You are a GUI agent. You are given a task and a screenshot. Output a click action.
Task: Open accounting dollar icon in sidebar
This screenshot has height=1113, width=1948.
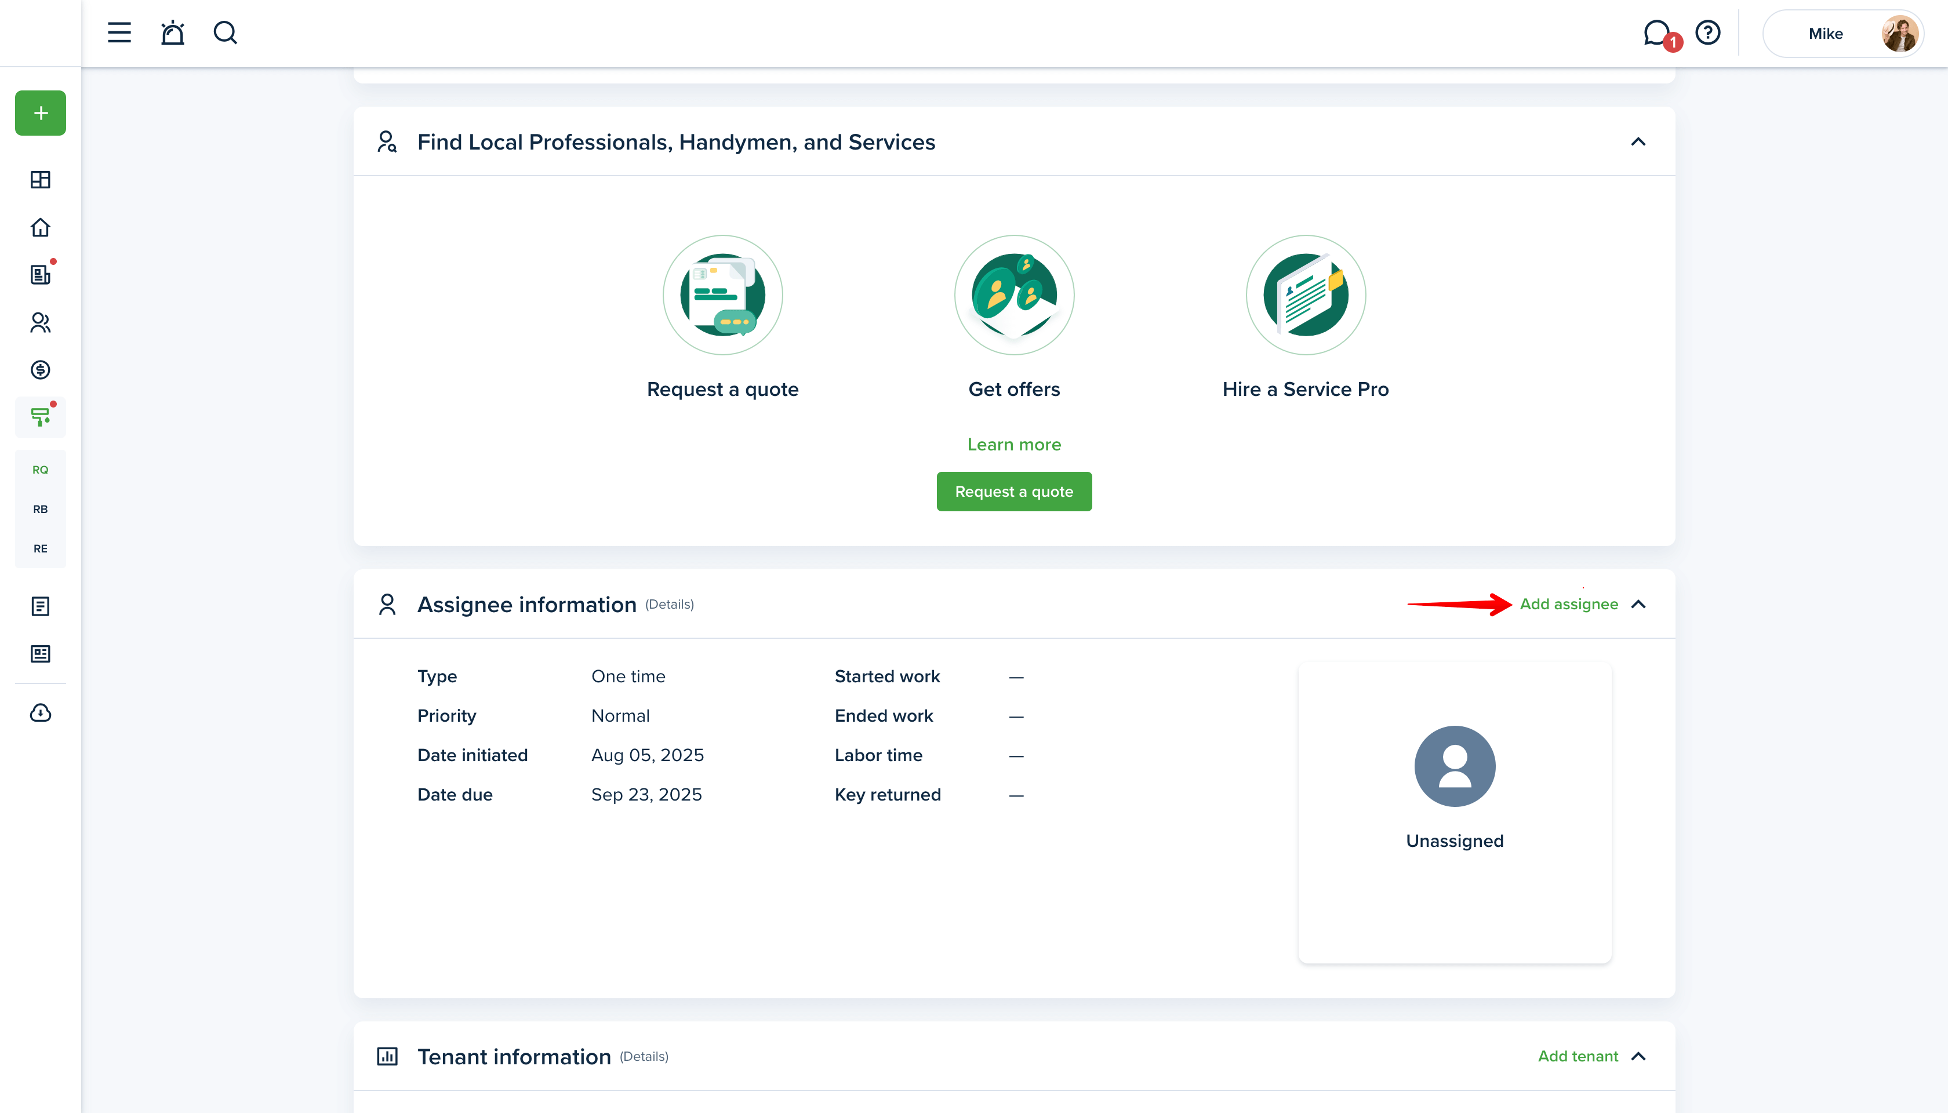click(41, 370)
